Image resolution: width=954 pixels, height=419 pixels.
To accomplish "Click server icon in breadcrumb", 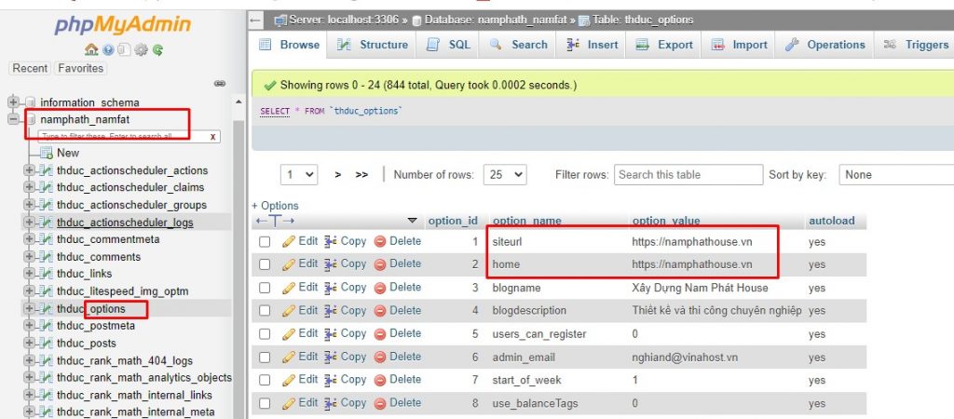I will (x=280, y=20).
